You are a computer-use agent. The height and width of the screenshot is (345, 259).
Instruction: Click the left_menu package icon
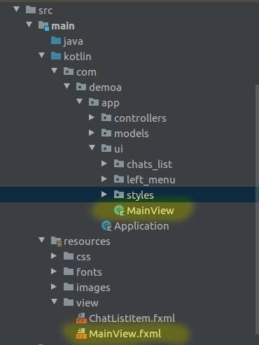[x=119, y=179]
